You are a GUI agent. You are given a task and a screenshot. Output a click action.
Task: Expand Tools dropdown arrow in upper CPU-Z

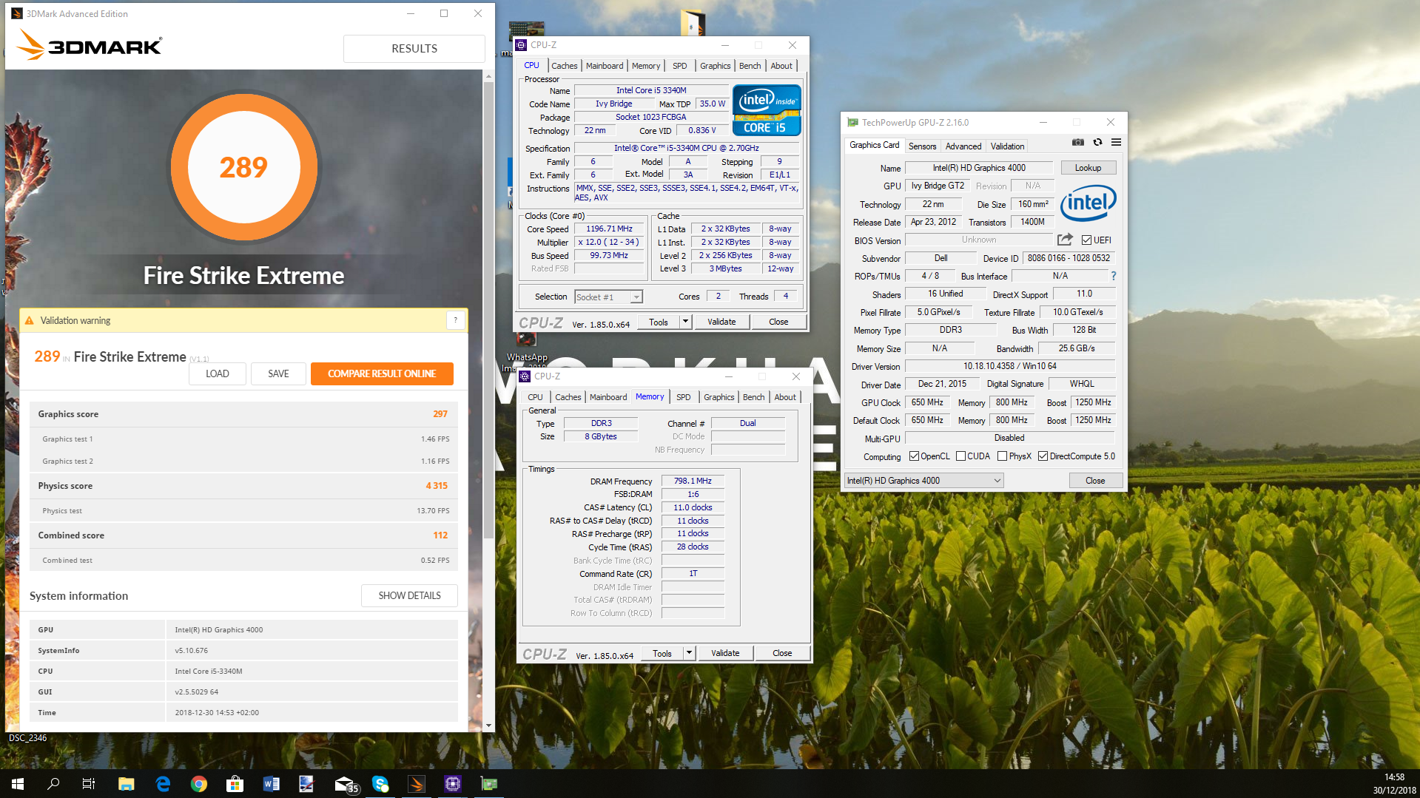click(x=685, y=322)
